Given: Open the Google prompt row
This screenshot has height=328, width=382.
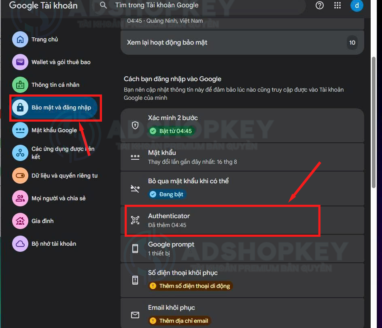Looking at the screenshot, I should click(242, 249).
